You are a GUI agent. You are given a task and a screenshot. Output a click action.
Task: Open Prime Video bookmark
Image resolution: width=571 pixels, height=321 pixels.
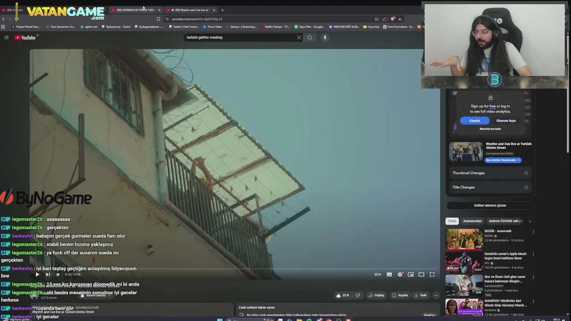[212, 27]
